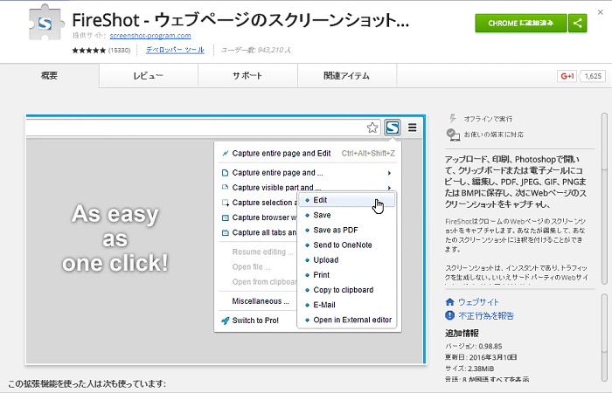This screenshot has height=393, width=612.
Task: Click the (15330) rating count
Action: (119, 51)
